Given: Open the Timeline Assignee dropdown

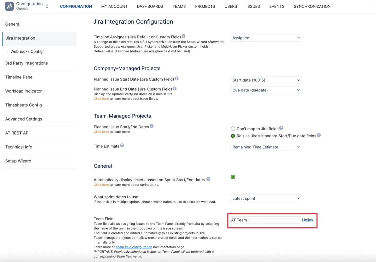Looking at the screenshot, I should click(266, 38).
